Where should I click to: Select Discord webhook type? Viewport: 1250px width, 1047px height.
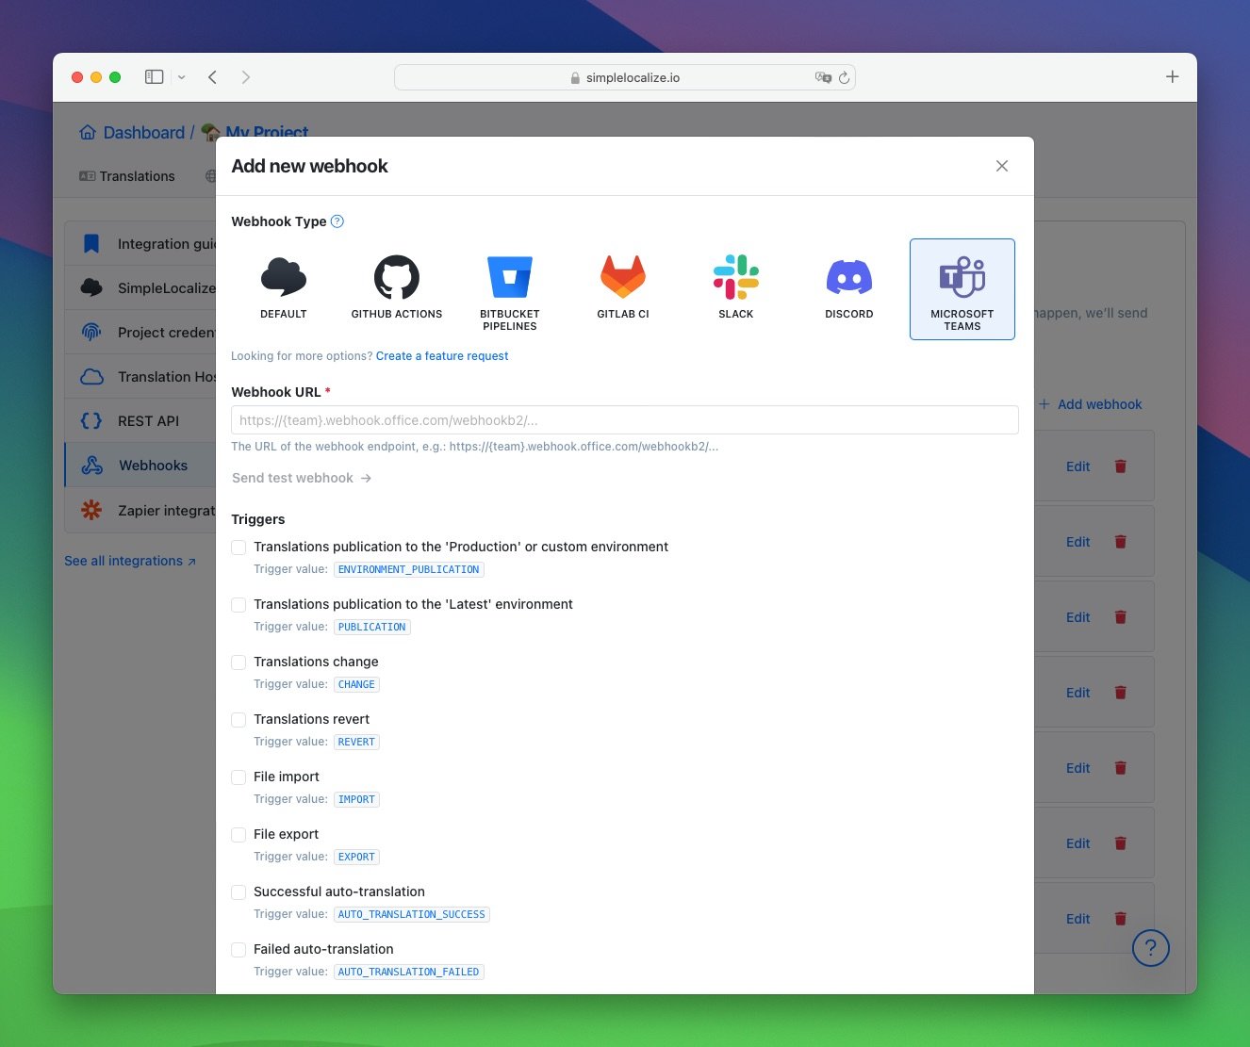(849, 288)
